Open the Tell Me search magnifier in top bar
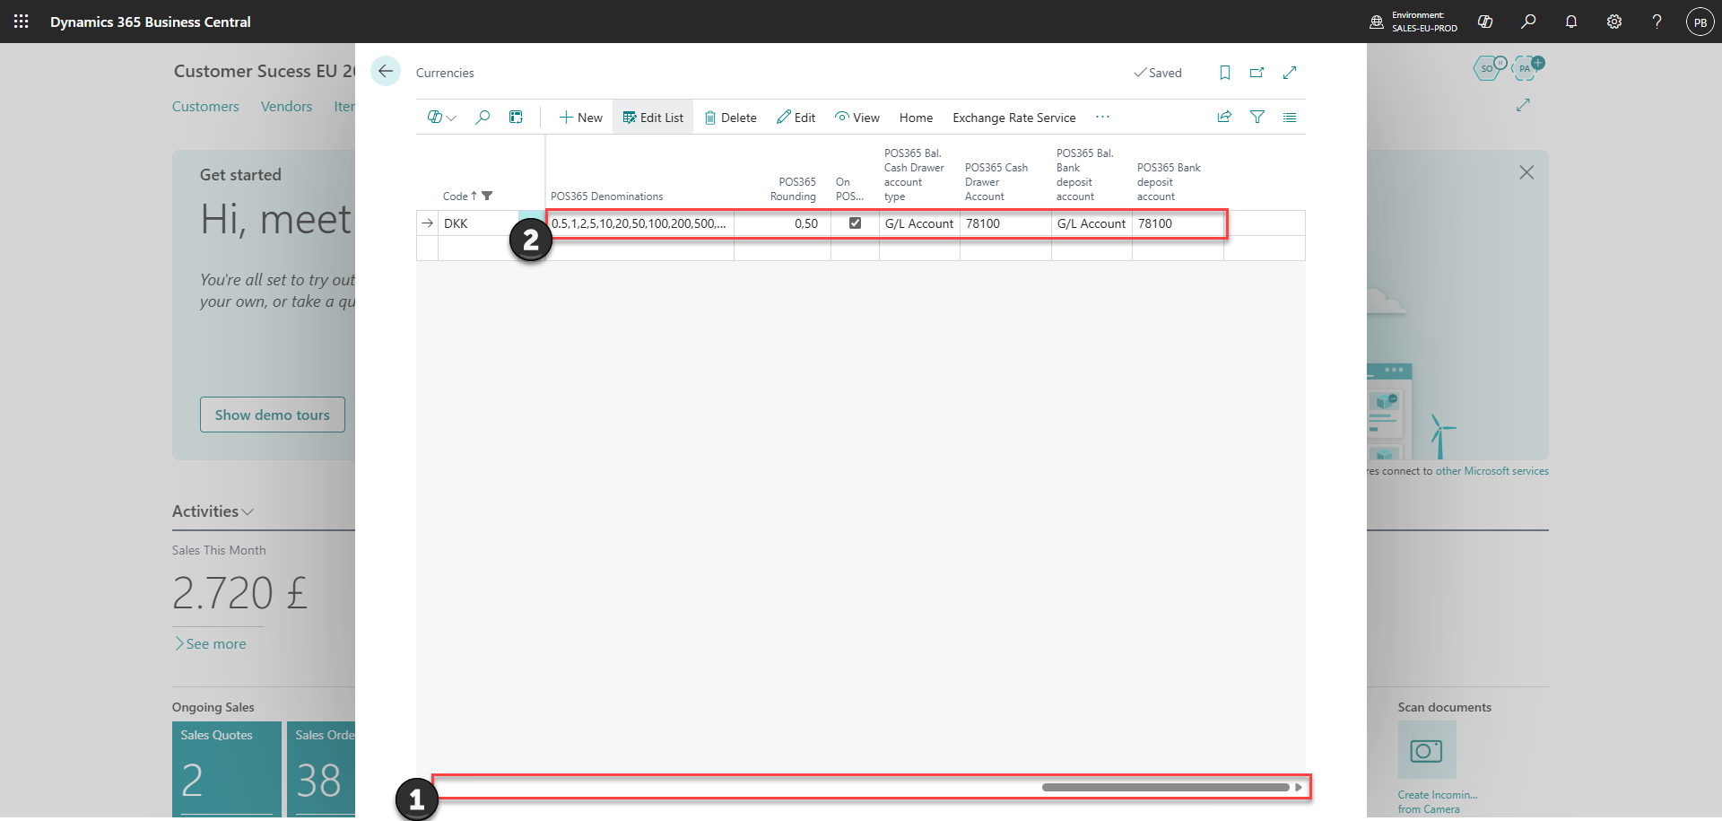Screen dimensions: 1722x821 1528,22
